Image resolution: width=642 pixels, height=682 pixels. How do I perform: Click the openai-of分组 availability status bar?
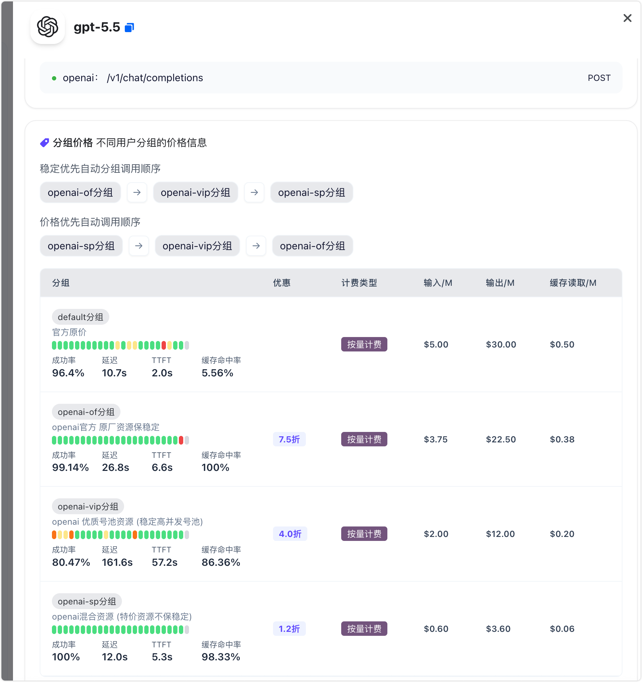pos(120,440)
